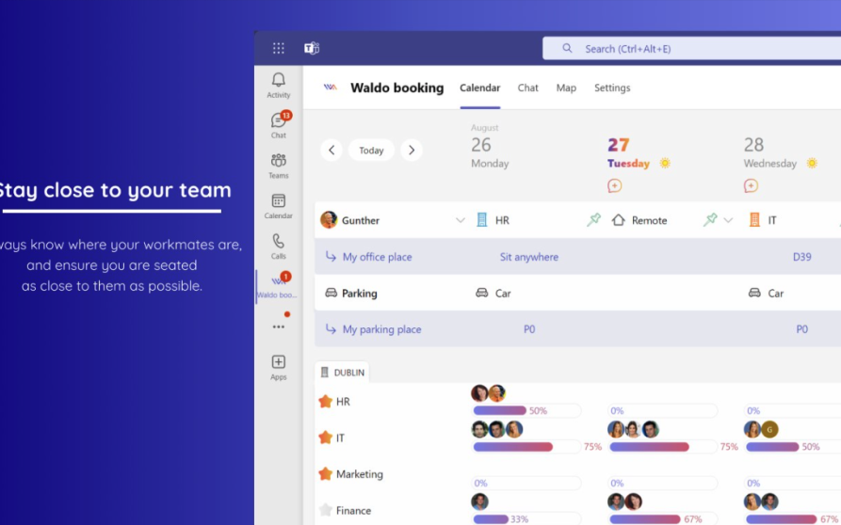Click IT Tuesday 75% occupancy bar
Screen dimensions: 841x525
pos(662,447)
